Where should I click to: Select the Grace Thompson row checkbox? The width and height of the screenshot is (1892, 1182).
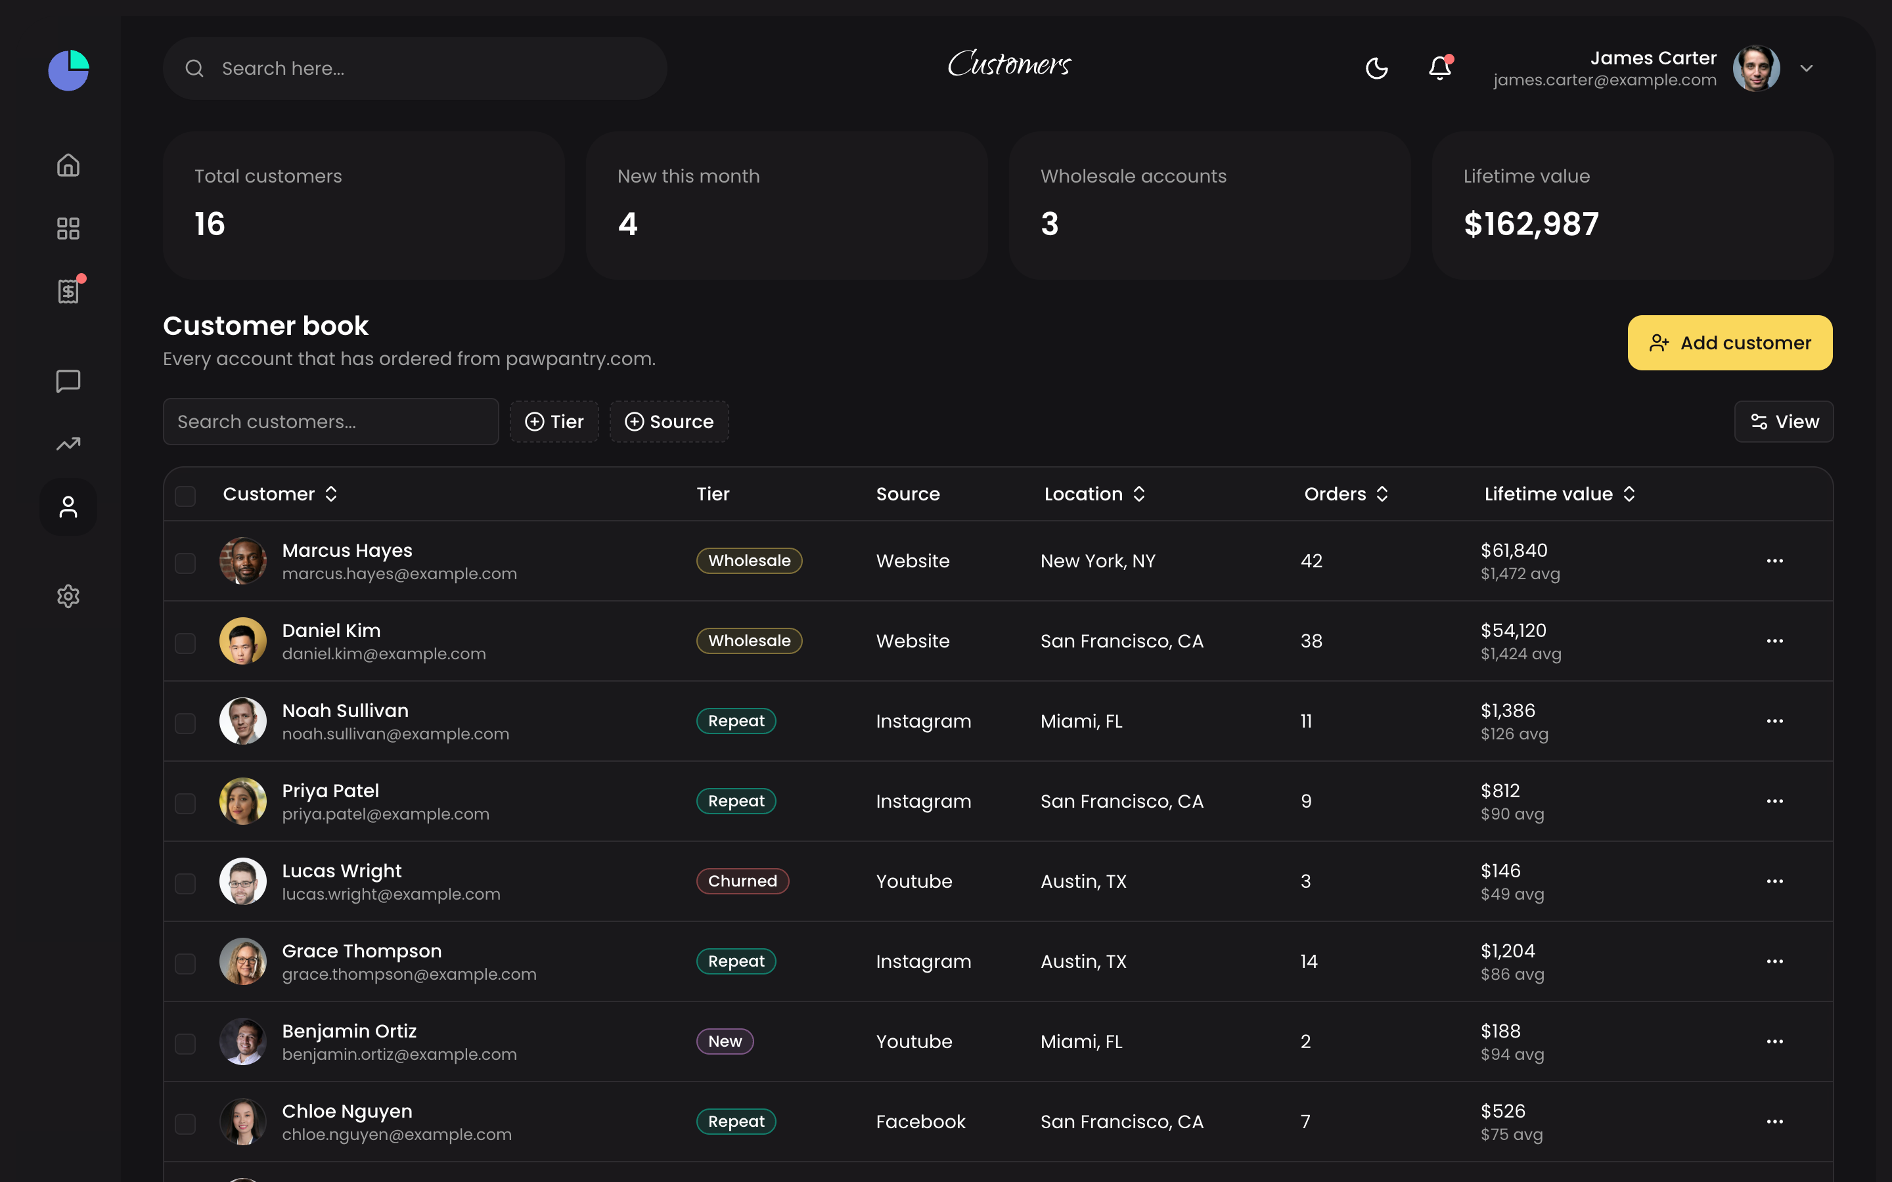[185, 963]
